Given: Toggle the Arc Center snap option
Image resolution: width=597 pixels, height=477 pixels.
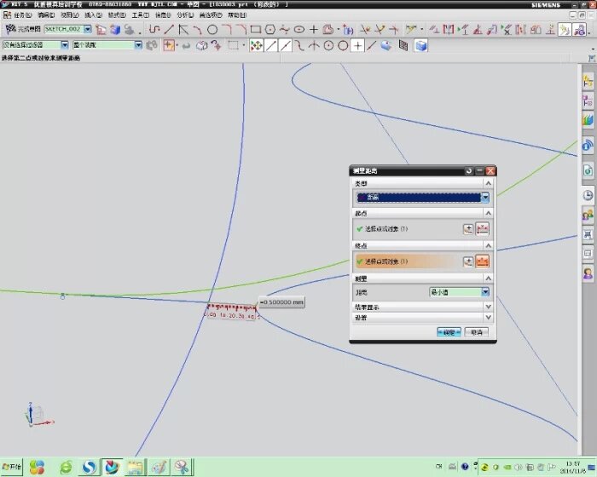Looking at the screenshot, I should (328, 46).
